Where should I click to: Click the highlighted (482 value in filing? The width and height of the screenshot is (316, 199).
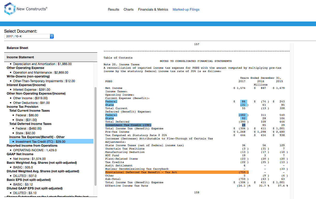(x=243, y=115)
